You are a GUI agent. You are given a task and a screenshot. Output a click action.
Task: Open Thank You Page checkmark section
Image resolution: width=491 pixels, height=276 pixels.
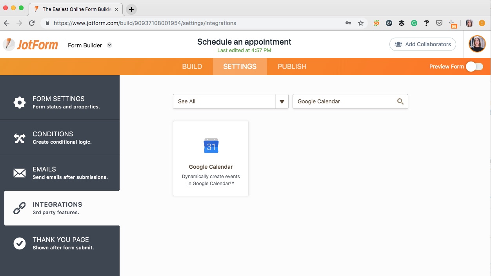click(x=20, y=244)
